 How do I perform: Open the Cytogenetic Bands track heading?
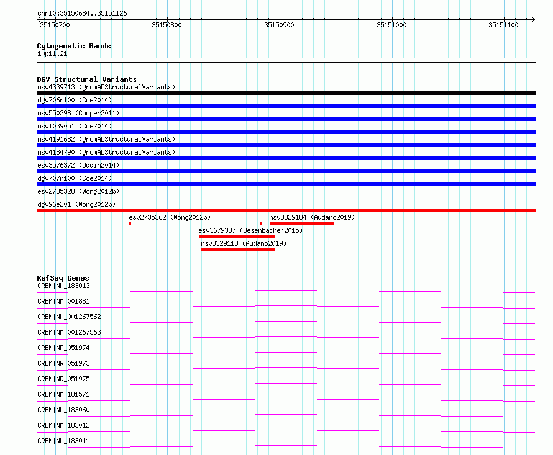pos(74,46)
